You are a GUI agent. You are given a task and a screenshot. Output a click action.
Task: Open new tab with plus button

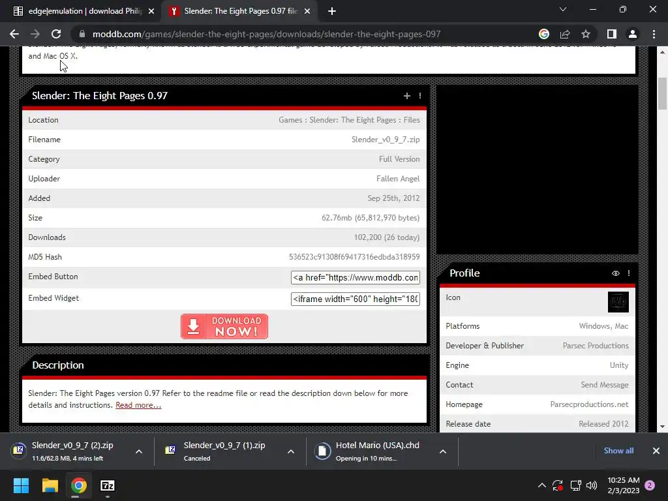(x=332, y=12)
